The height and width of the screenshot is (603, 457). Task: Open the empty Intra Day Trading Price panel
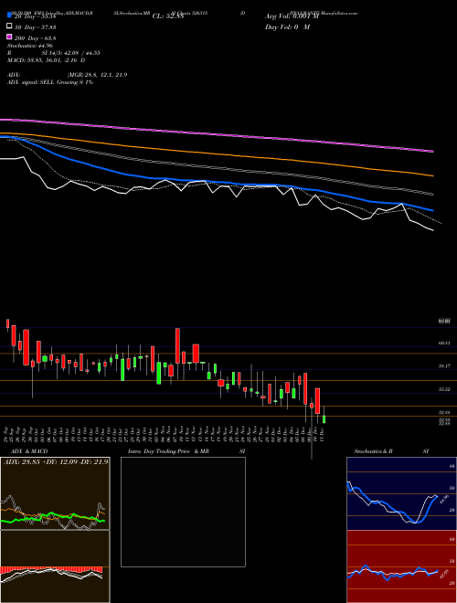(183, 512)
